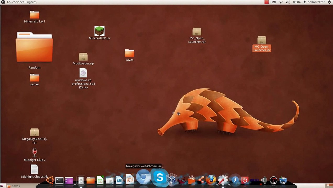Open the orange folder in dock
Viewport: 333px width, 188px height.
point(91,180)
